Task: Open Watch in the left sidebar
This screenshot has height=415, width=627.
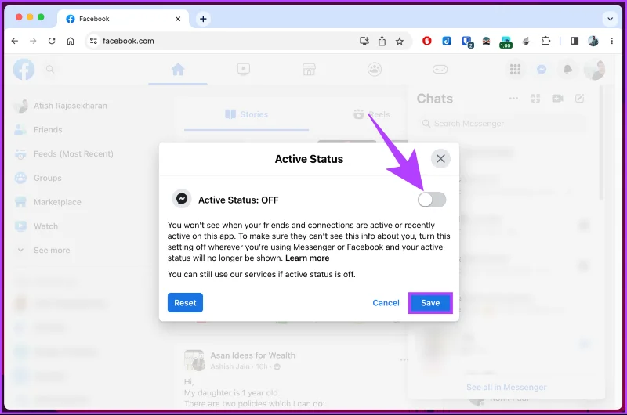Action: [36, 226]
